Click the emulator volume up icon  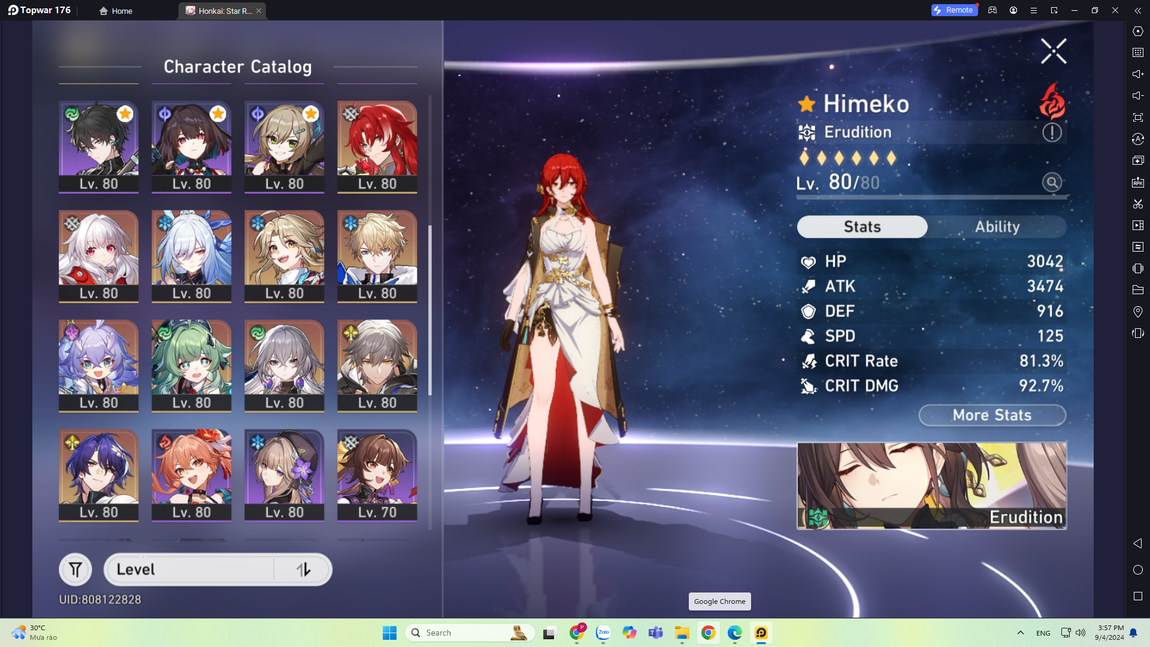click(x=1138, y=74)
